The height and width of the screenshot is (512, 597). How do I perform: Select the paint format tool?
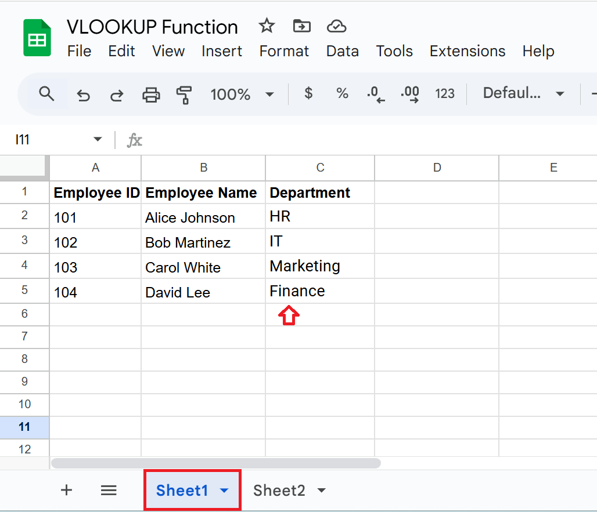click(185, 93)
